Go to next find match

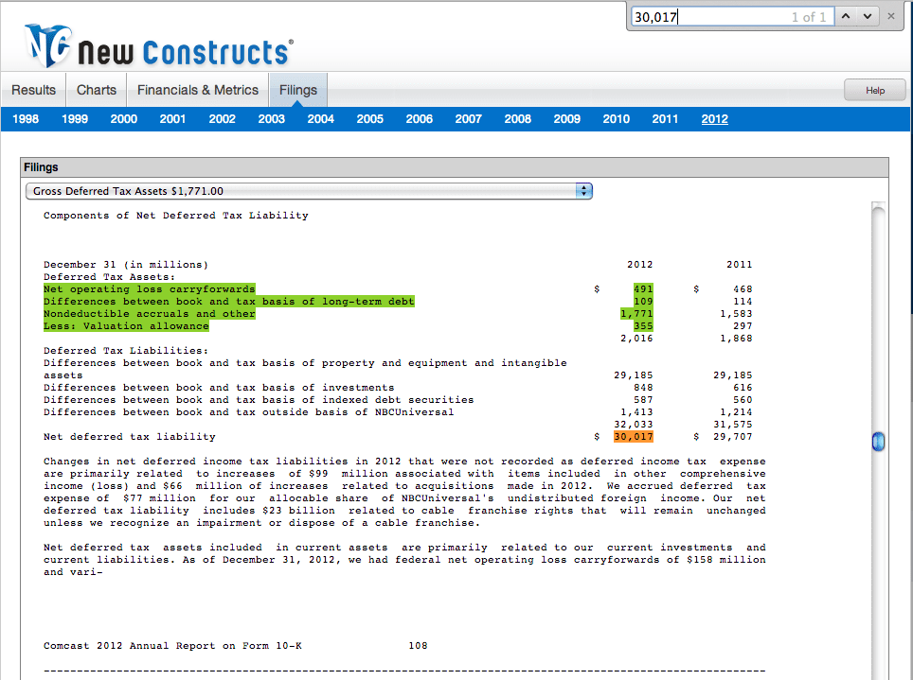pyautogui.click(x=867, y=16)
